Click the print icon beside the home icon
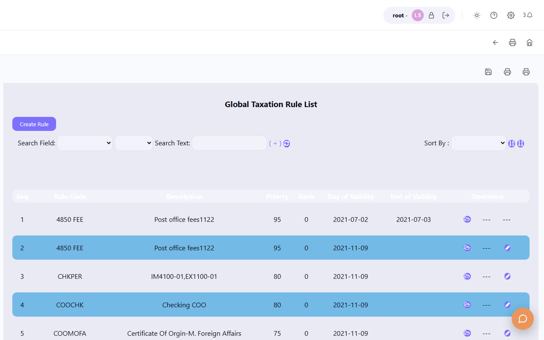 pyautogui.click(x=513, y=42)
